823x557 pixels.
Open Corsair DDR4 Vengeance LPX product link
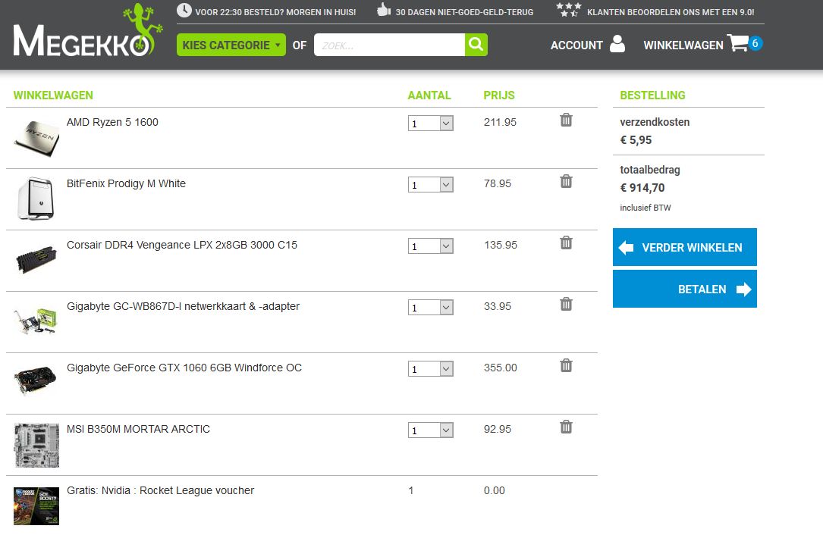[x=181, y=245]
